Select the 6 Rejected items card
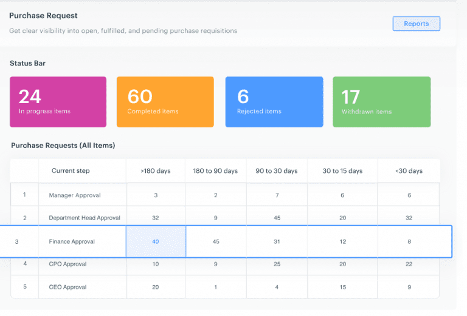The height and width of the screenshot is (316, 467). click(x=274, y=102)
